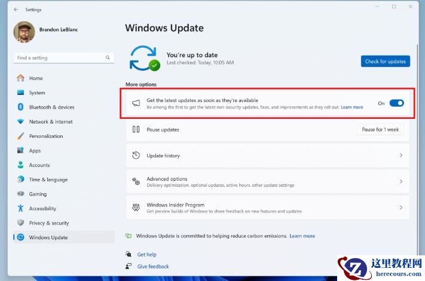Click Learn more about carbon emissions
This screenshot has width=425, height=281.
[x=302, y=236]
